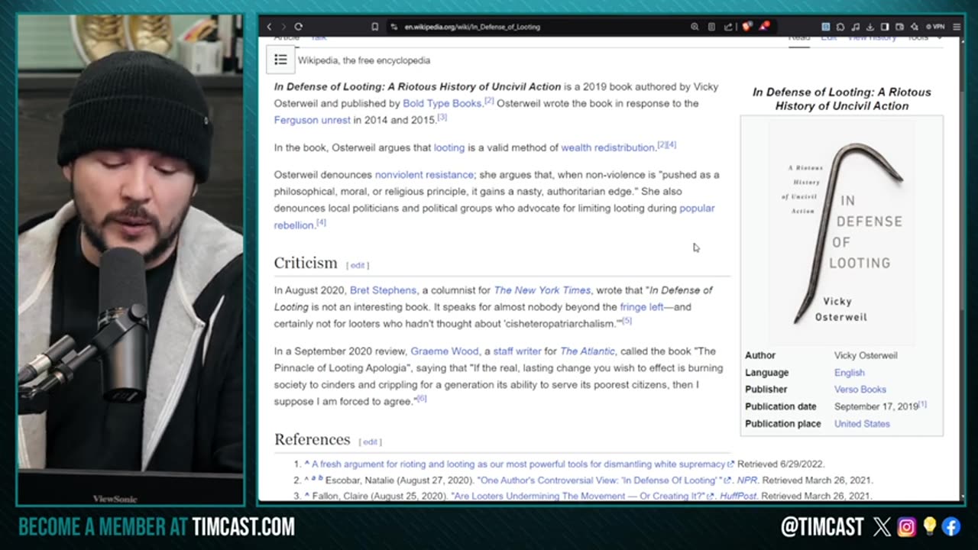Open The Atlantic link
Screen dimensions: 978x550
tap(588, 351)
